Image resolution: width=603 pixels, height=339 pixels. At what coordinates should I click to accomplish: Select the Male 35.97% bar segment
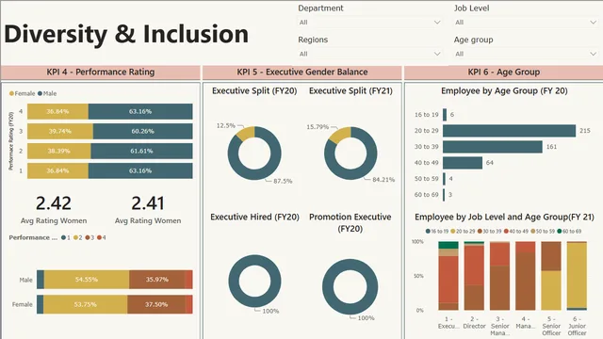point(157,280)
